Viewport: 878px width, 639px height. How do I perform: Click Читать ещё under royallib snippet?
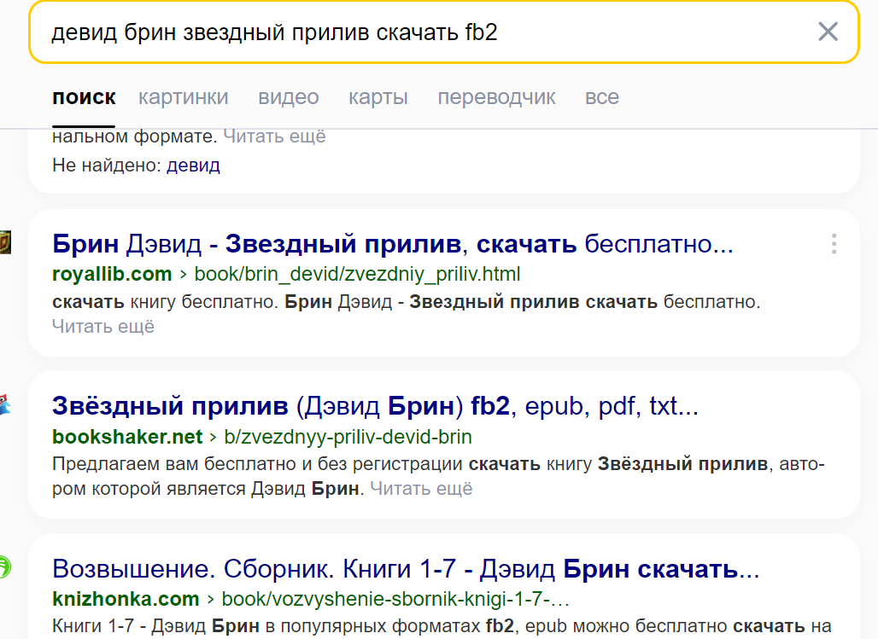(x=103, y=326)
